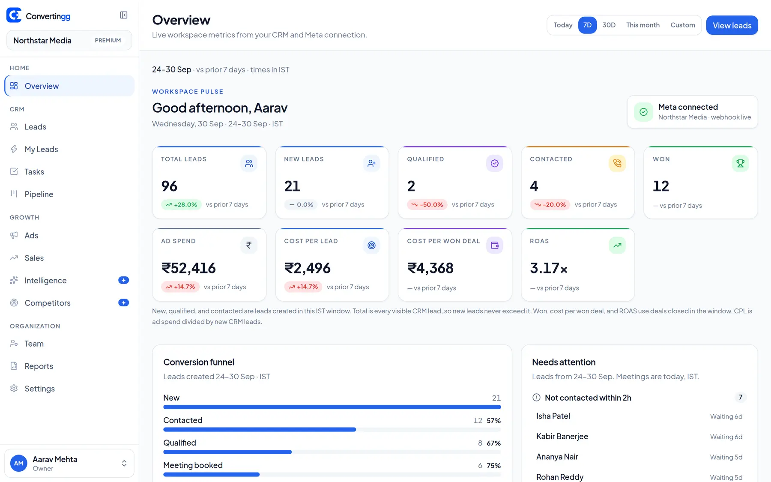Click the PREMIUM plan label
The height and width of the screenshot is (482, 771).
108,40
